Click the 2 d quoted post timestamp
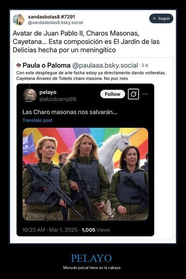Image resolution: width=186 pixels, height=279 pixels. (145, 65)
